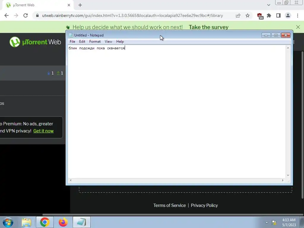This screenshot has height=228, width=304.
Task: Open Action Center flag icon
Action: pos(274,222)
